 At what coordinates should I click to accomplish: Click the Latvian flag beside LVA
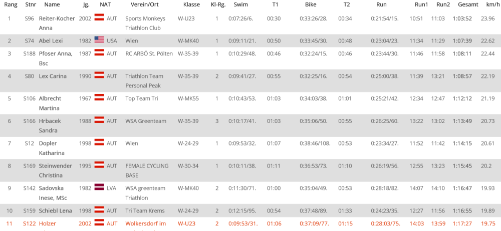(99, 187)
